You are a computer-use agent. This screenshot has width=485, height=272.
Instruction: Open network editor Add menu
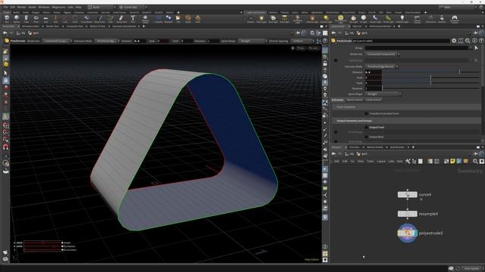click(336, 161)
